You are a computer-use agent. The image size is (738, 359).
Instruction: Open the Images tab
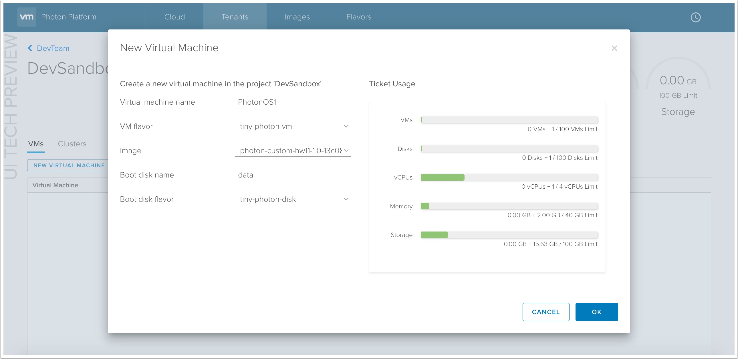[x=297, y=17]
